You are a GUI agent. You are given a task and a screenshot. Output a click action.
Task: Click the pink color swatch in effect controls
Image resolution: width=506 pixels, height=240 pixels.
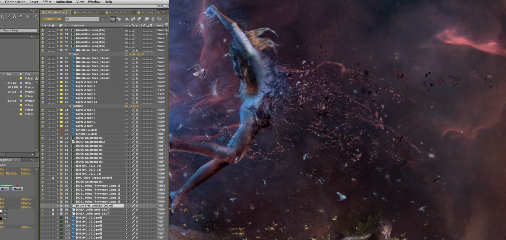(x=1, y=215)
